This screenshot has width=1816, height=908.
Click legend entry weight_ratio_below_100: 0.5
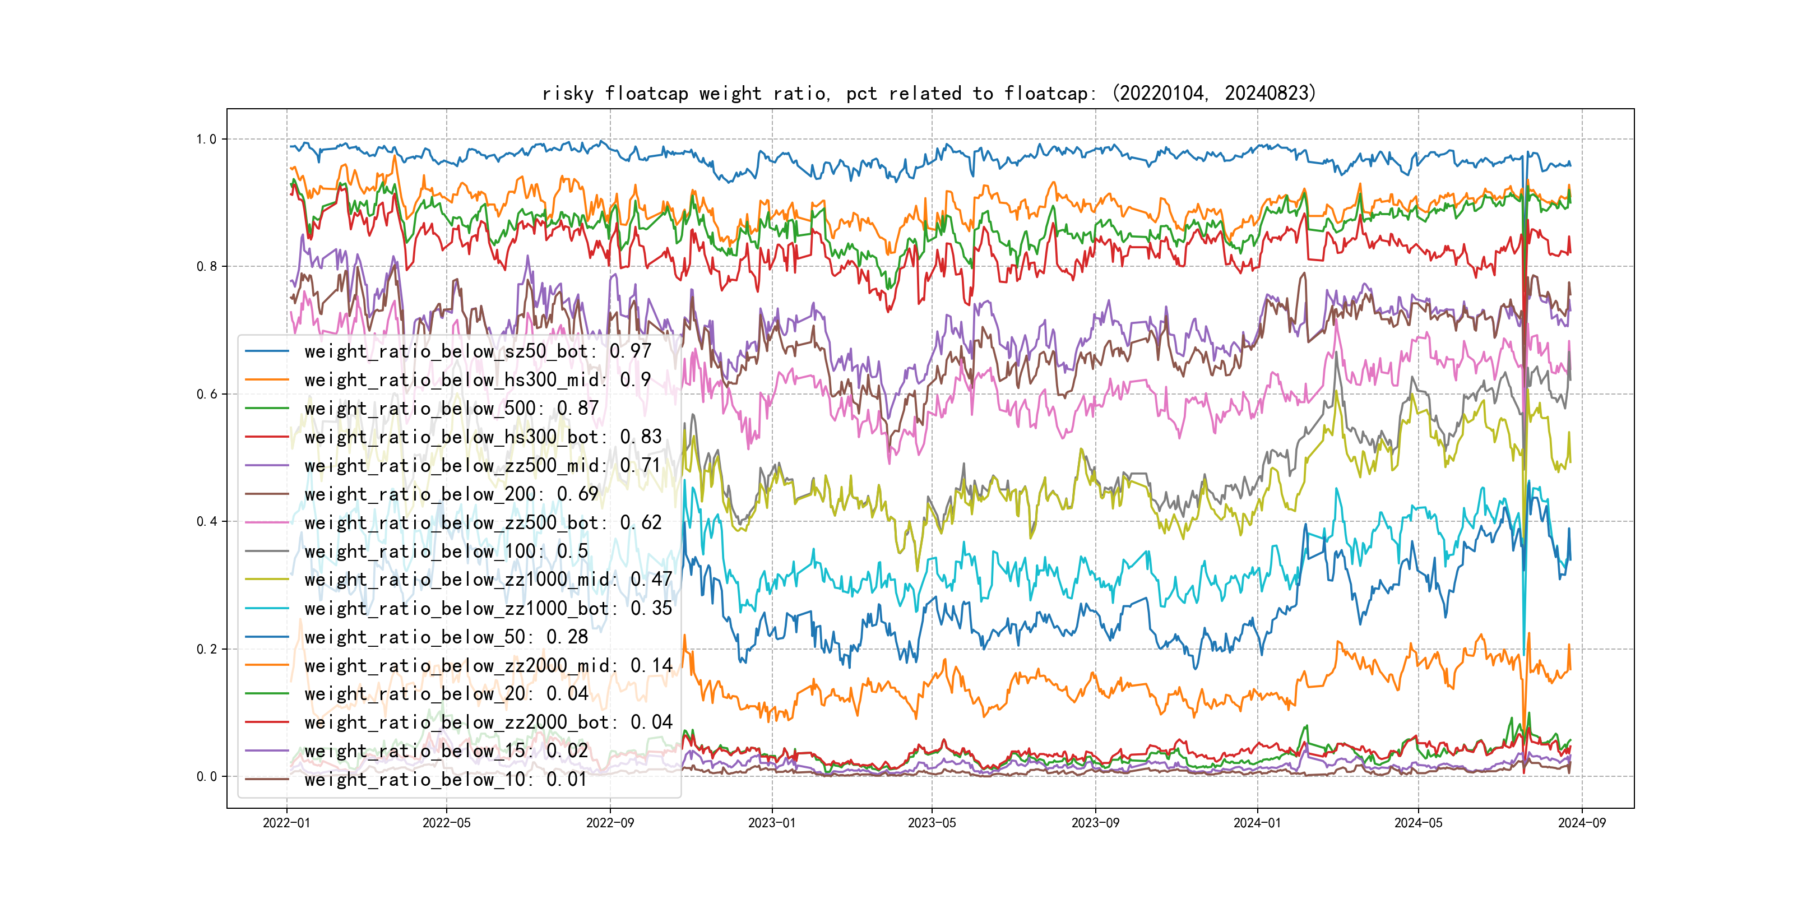pos(446,552)
